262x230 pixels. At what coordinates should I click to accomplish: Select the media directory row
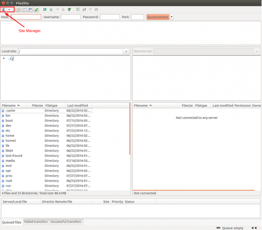click(47, 161)
